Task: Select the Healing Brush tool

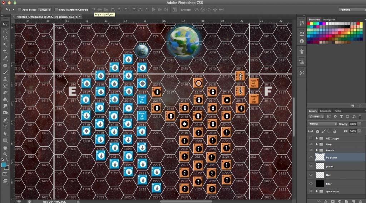Action: tap(5, 66)
